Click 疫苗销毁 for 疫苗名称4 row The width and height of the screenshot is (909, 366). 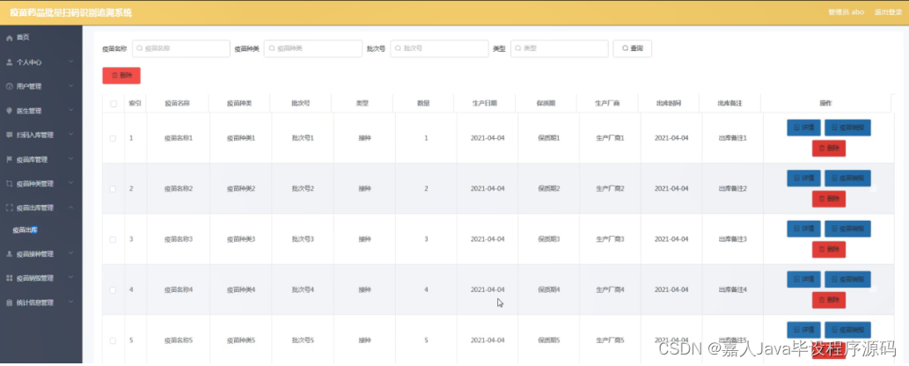847,279
